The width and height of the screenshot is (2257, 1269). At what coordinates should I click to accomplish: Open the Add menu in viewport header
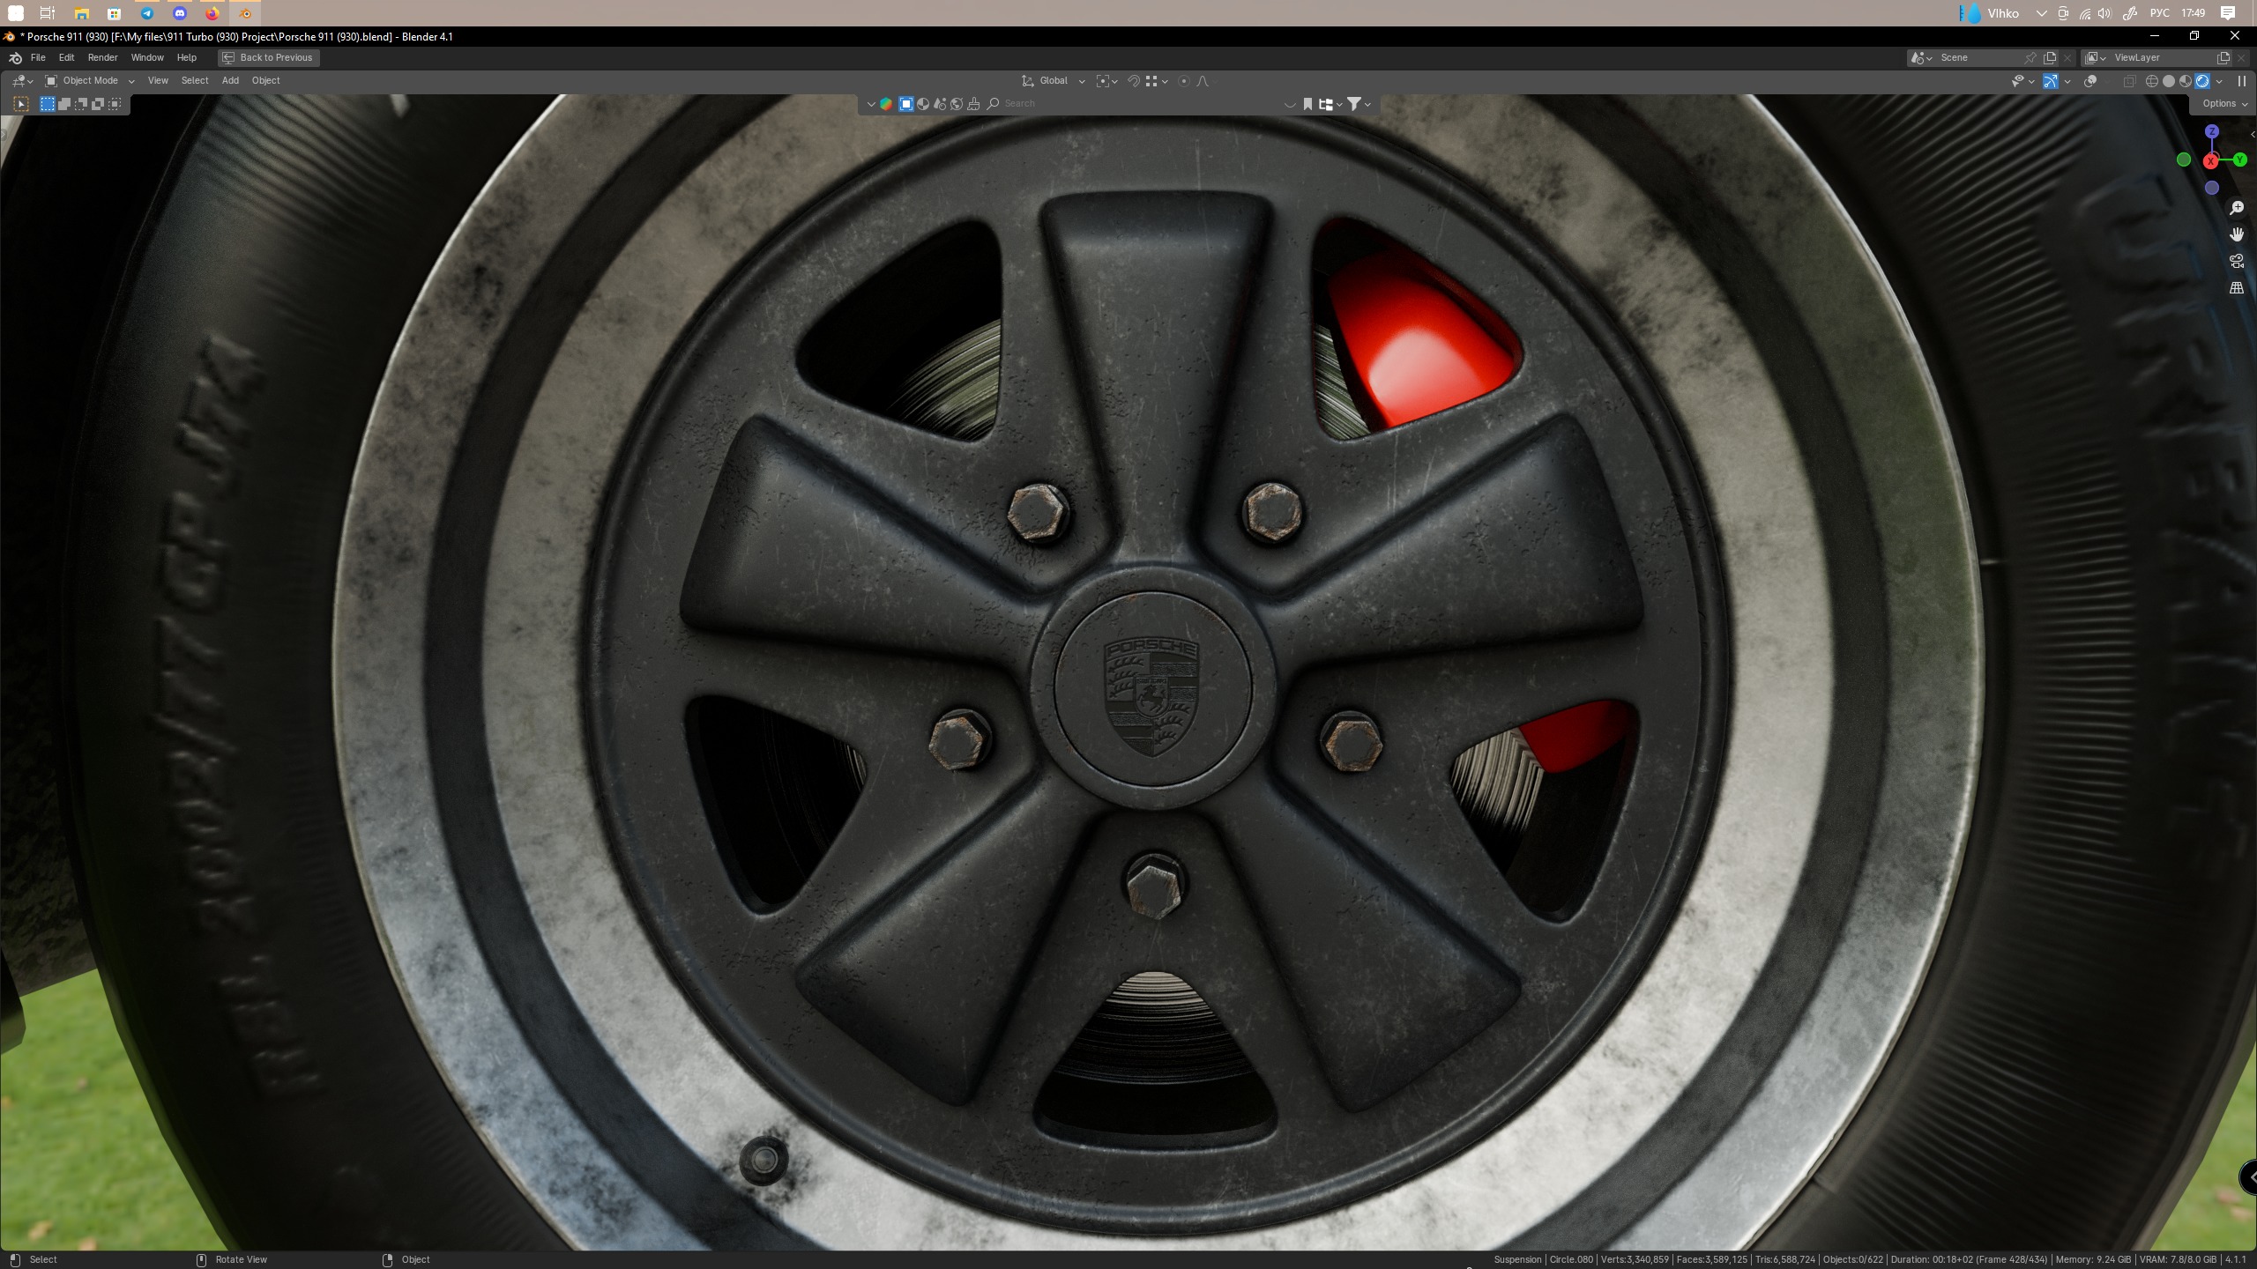230,81
